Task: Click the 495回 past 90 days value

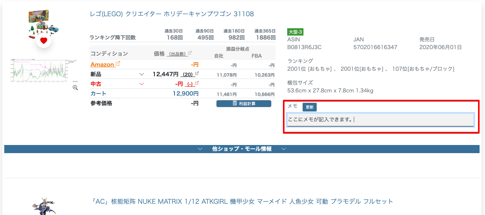Action: point(206,38)
